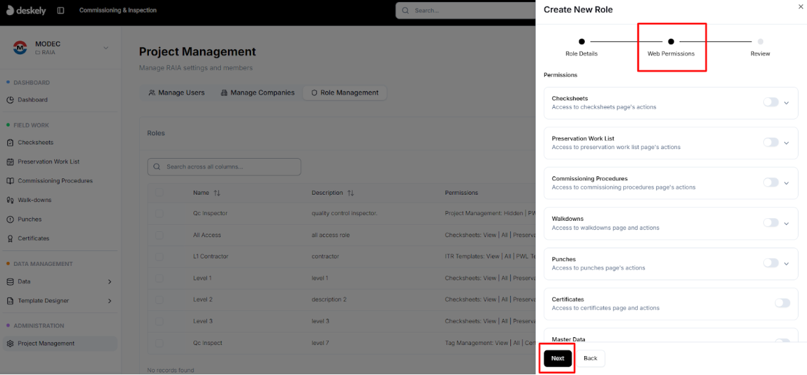Open Punches from the sidebar
The width and height of the screenshot is (807, 375).
click(x=60, y=220)
